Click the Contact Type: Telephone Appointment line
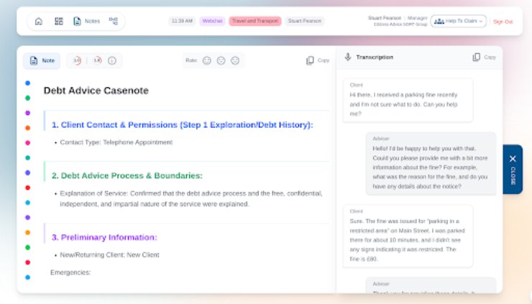This screenshot has width=532, height=304. 116,142
